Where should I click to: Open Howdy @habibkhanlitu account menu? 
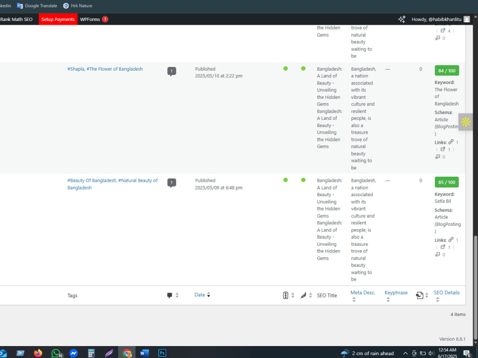[440, 19]
